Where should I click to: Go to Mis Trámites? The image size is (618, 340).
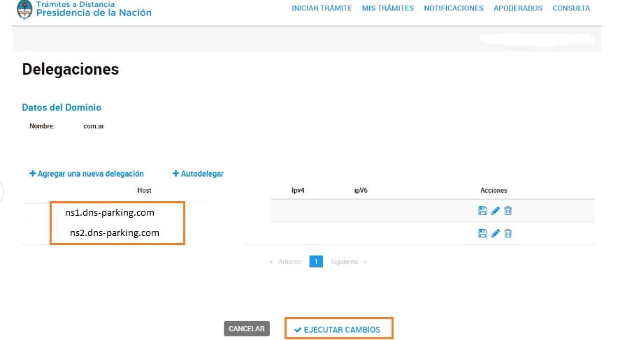(x=387, y=8)
